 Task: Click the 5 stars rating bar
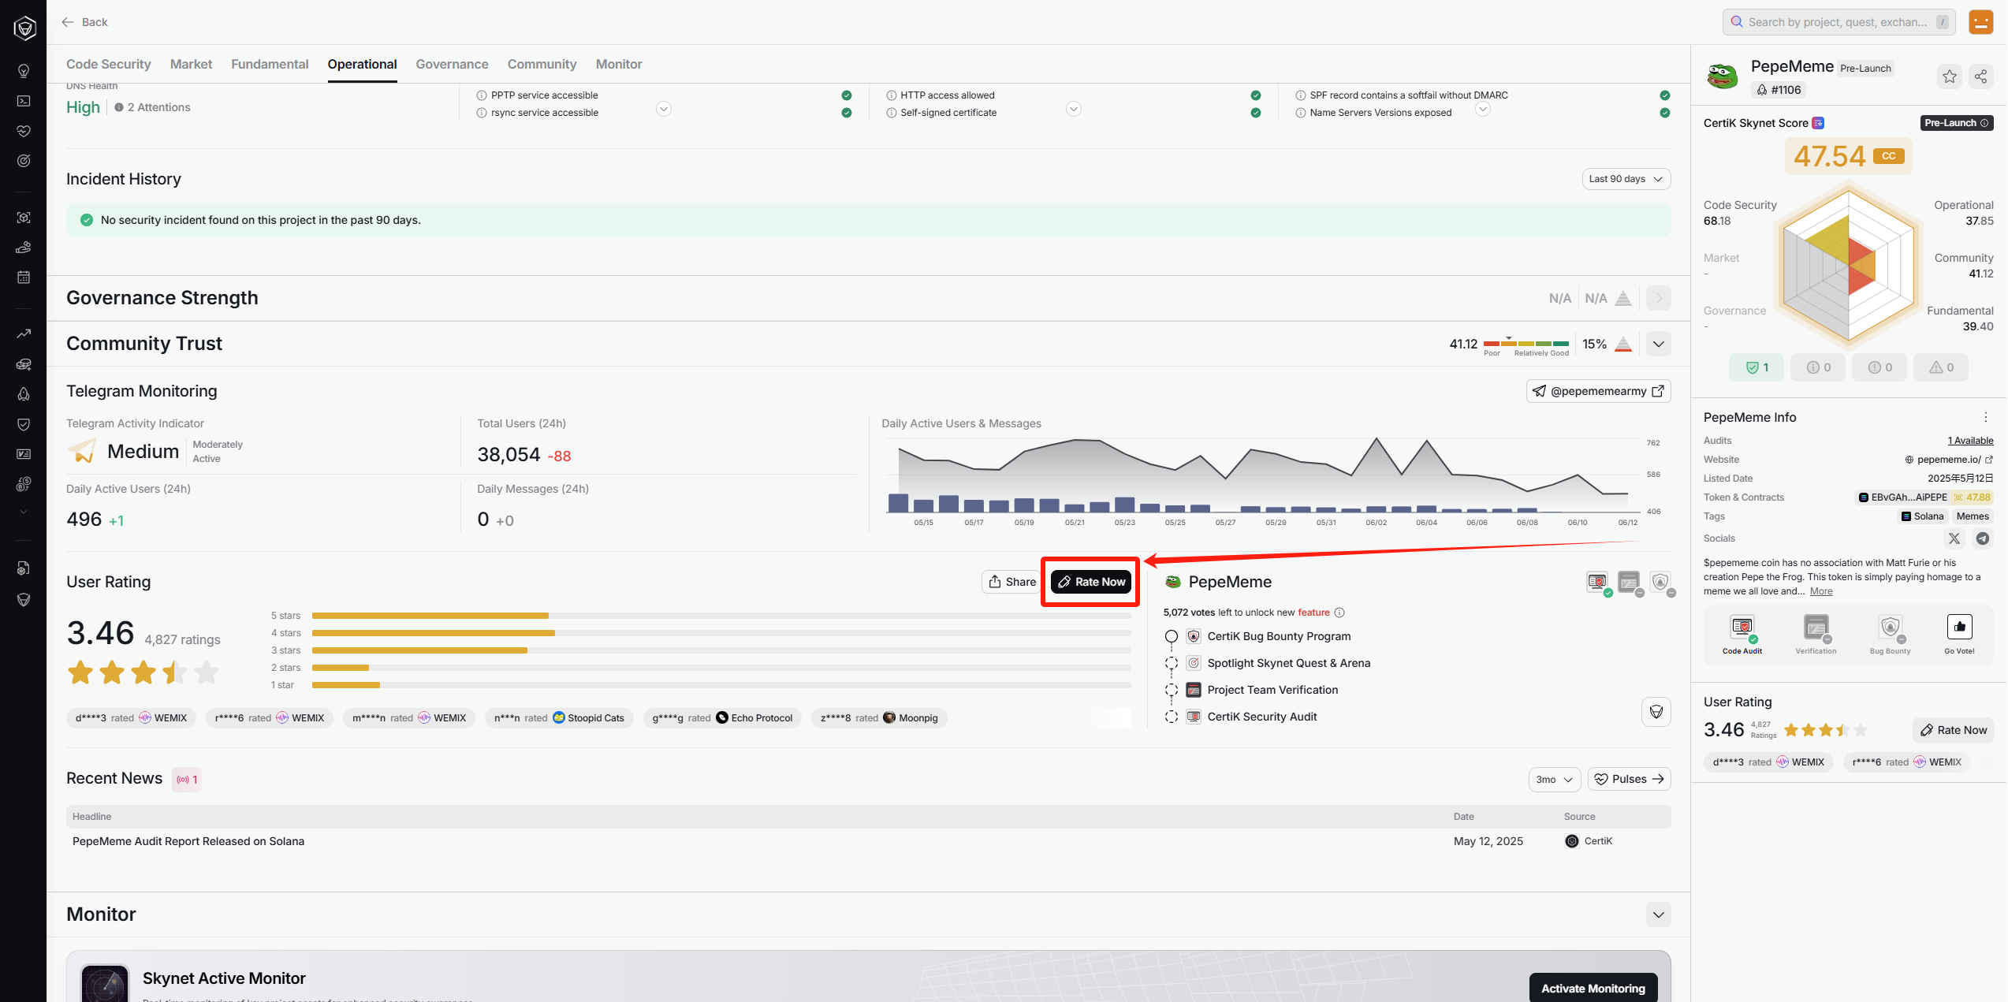click(721, 616)
